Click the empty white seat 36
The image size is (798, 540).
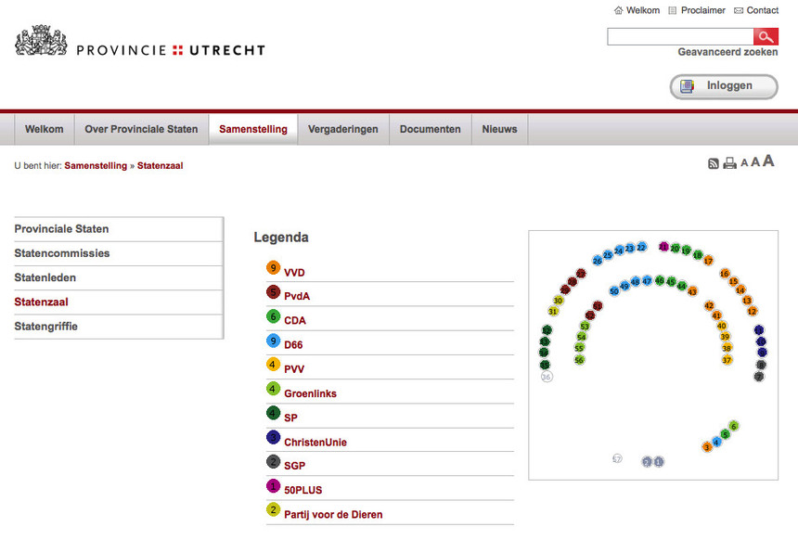(x=547, y=377)
